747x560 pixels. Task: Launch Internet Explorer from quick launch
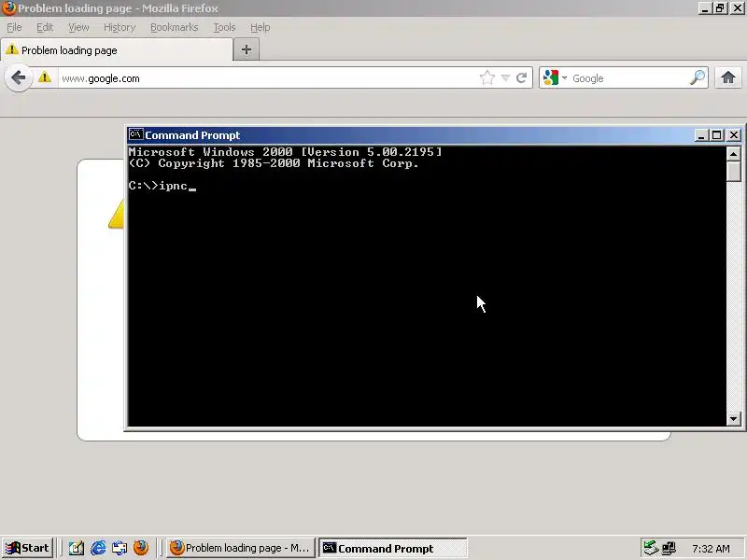[98, 548]
